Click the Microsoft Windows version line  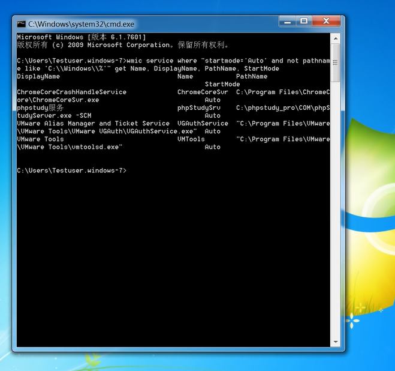[x=82, y=37]
